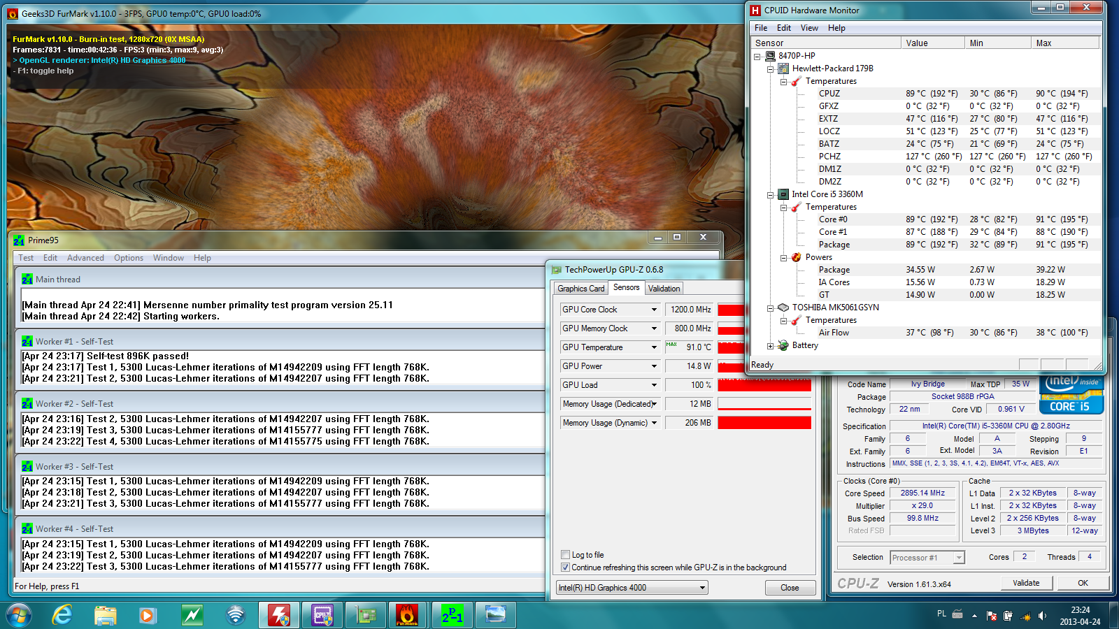This screenshot has height=629, width=1119.
Task: Click the Prime95 window title icon
Action: [19, 240]
